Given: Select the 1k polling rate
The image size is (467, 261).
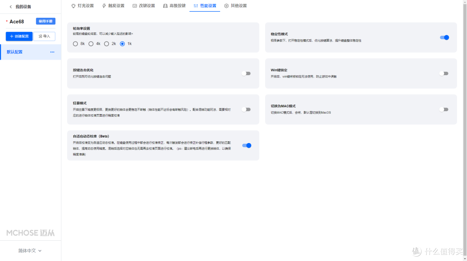Looking at the screenshot, I should (122, 44).
